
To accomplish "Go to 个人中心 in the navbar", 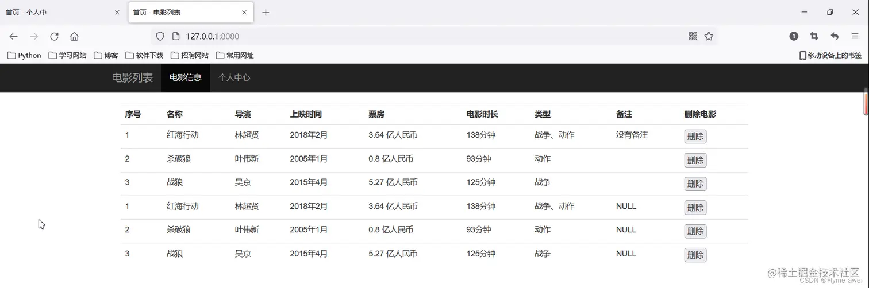I will point(234,78).
